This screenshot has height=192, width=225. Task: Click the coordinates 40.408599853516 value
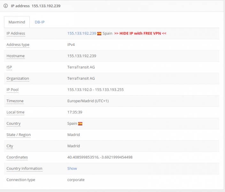100,157
